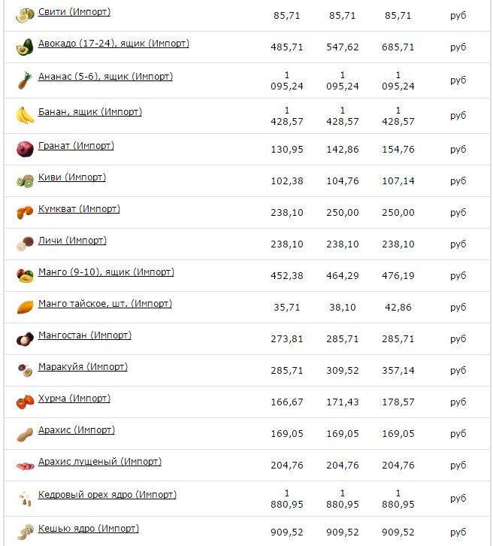The image size is (493, 546).
Task: Click the banana bunch icon
Action: click(25, 116)
